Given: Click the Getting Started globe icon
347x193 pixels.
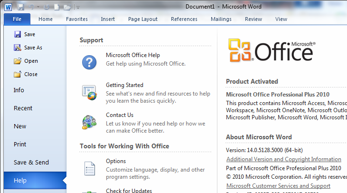Looking at the screenshot, I should [x=89, y=92].
